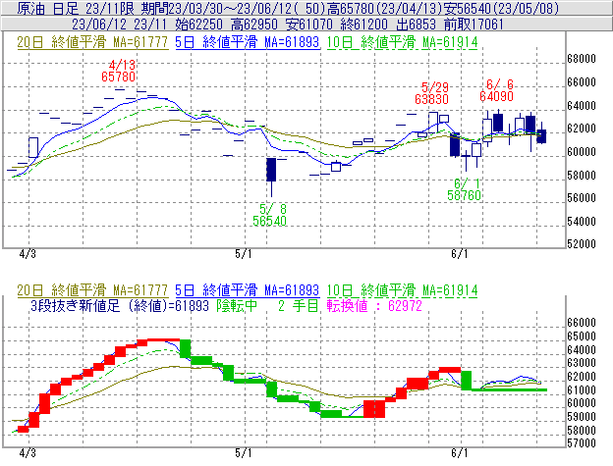Click the 52000 price on the upper axis
The image size is (613, 466).
coord(582,244)
